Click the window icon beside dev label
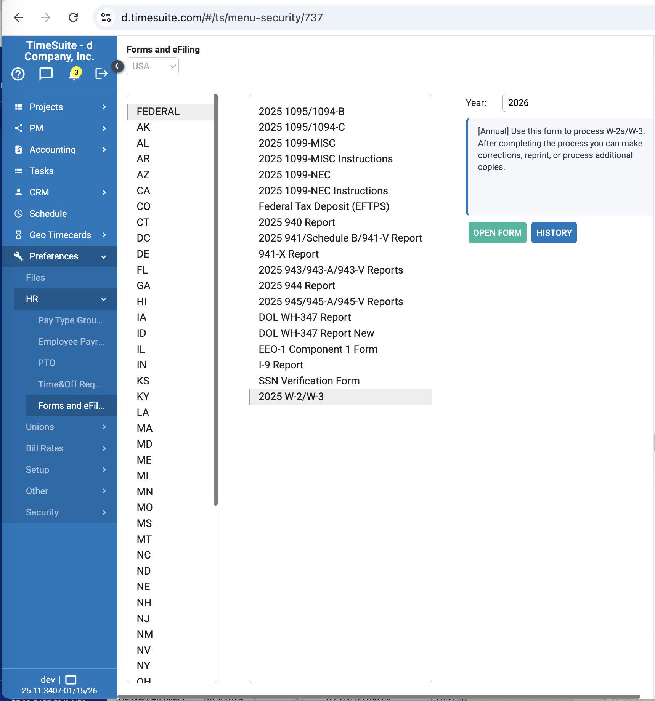 point(71,680)
